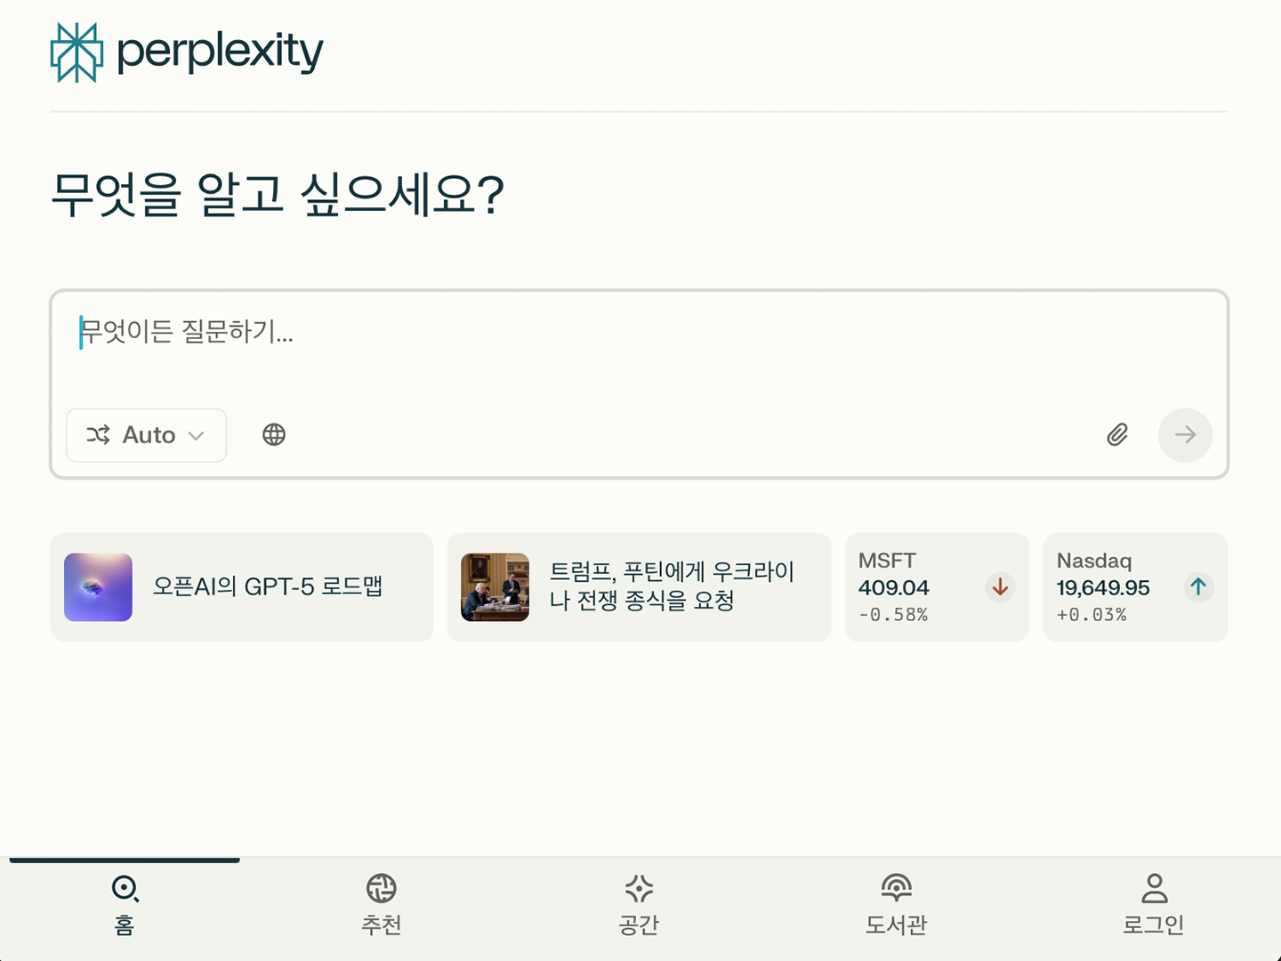Click the Perplexity logo icon
Image resolution: width=1281 pixels, height=961 pixels.
pyautogui.click(x=77, y=52)
